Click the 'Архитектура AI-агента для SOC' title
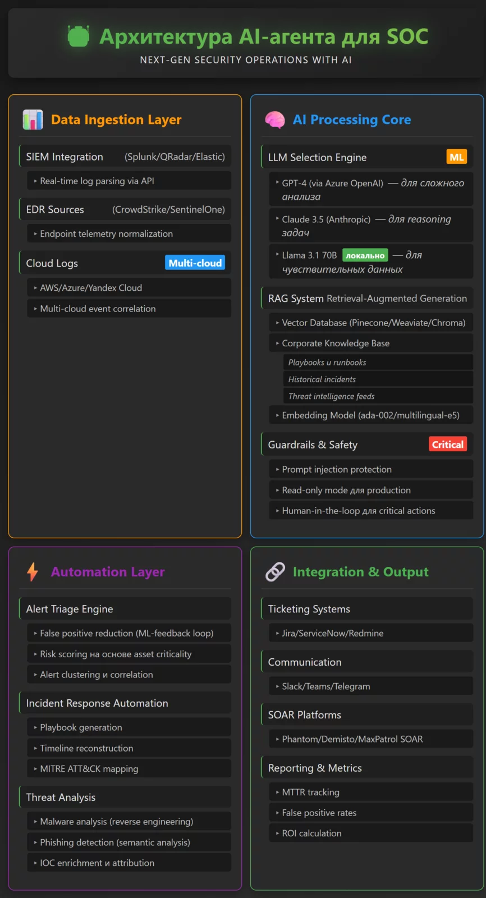The height and width of the screenshot is (898, 486). (264, 36)
